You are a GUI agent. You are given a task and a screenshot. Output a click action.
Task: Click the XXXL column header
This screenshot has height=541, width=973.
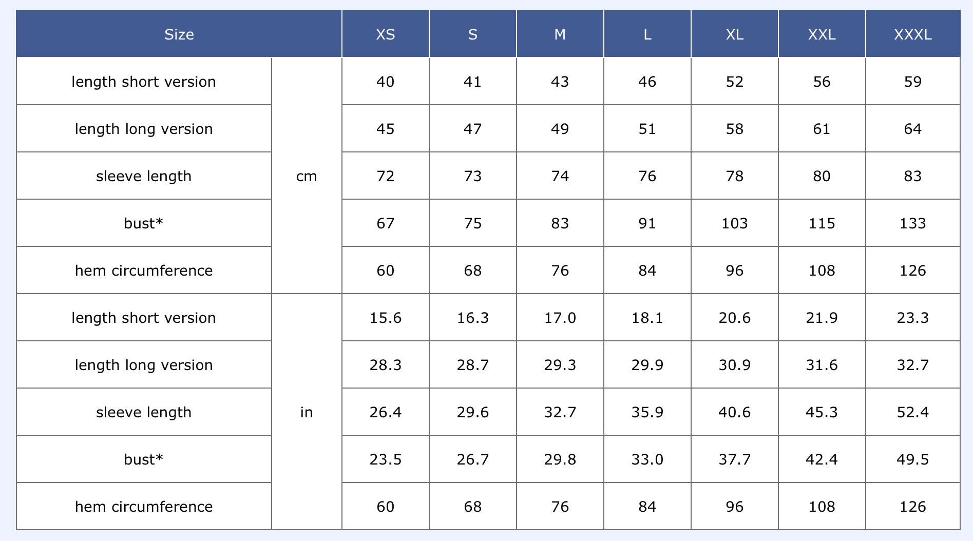click(x=912, y=34)
